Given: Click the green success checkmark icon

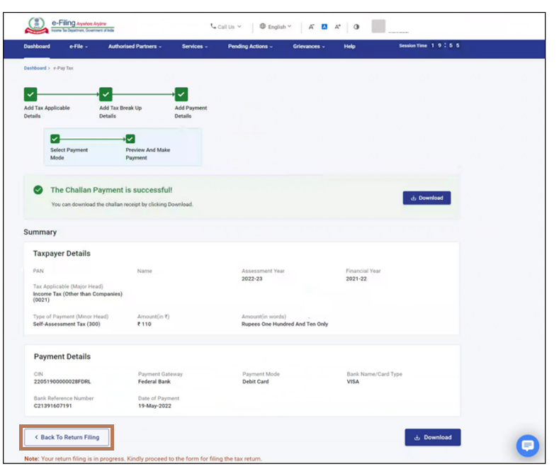Looking at the screenshot, I should pyautogui.click(x=38, y=190).
